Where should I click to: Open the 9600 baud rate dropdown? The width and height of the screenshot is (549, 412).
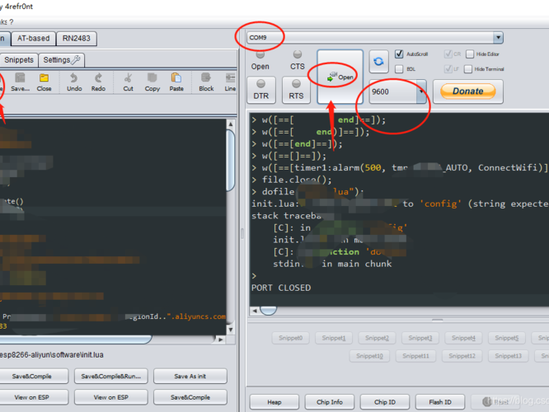[x=421, y=91]
